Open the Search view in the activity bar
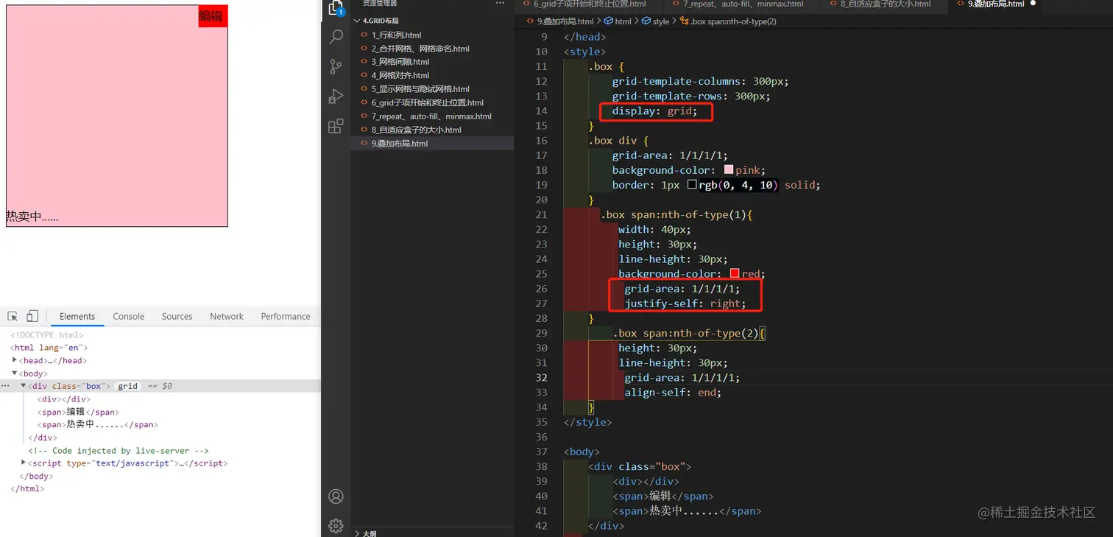Image resolution: width=1113 pixels, height=537 pixels. click(x=336, y=37)
